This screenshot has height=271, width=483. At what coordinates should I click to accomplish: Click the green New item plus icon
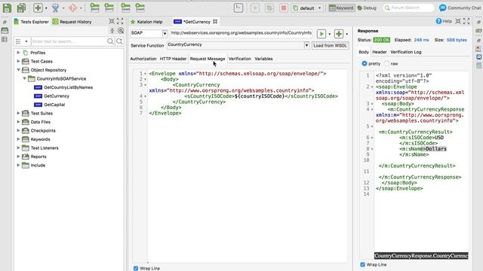pyautogui.click(x=38, y=8)
